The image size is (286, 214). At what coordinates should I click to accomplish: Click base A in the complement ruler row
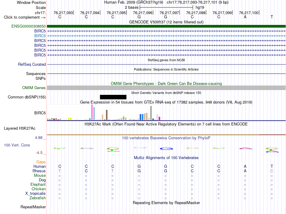[245, 17]
